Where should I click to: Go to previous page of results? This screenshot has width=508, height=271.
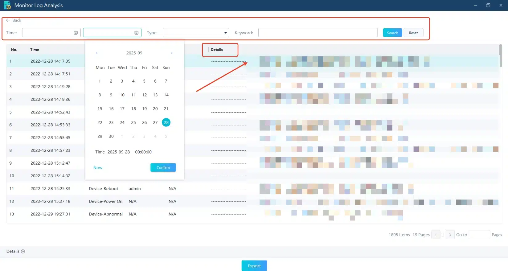436,235
